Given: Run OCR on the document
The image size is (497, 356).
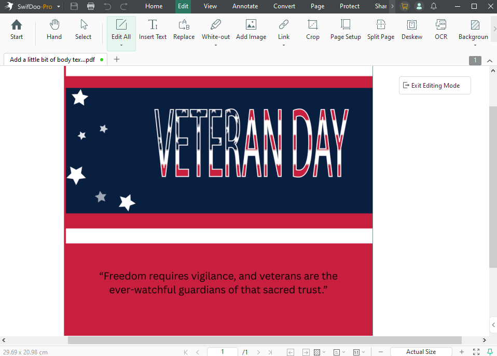Looking at the screenshot, I should [x=440, y=30].
